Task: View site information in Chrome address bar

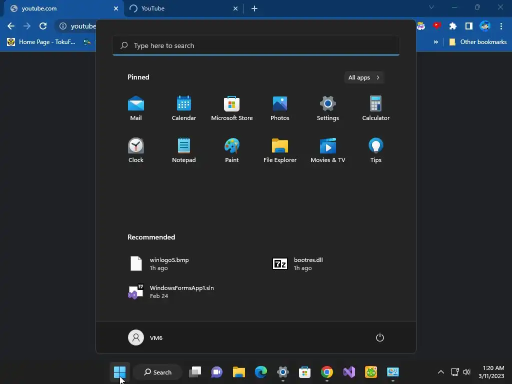Action: tap(63, 26)
